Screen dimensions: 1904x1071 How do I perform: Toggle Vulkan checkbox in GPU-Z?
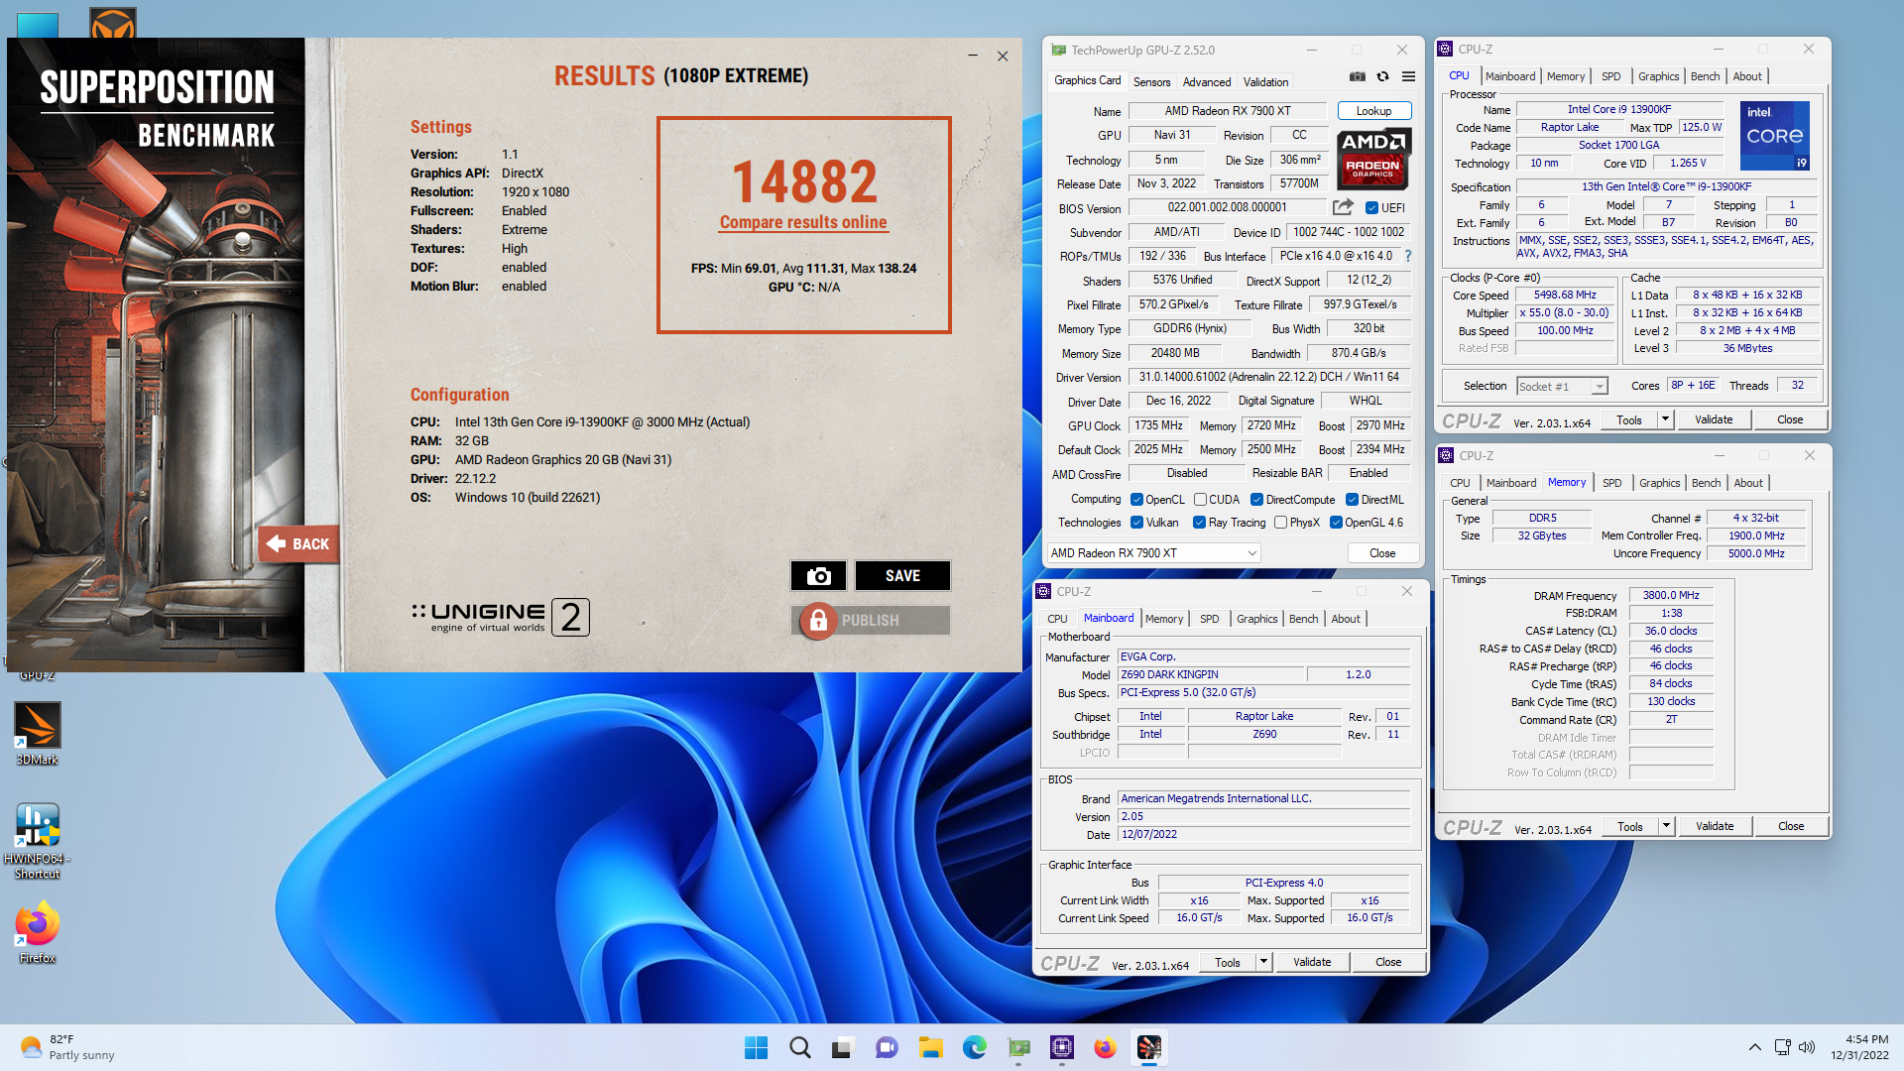click(1136, 523)
